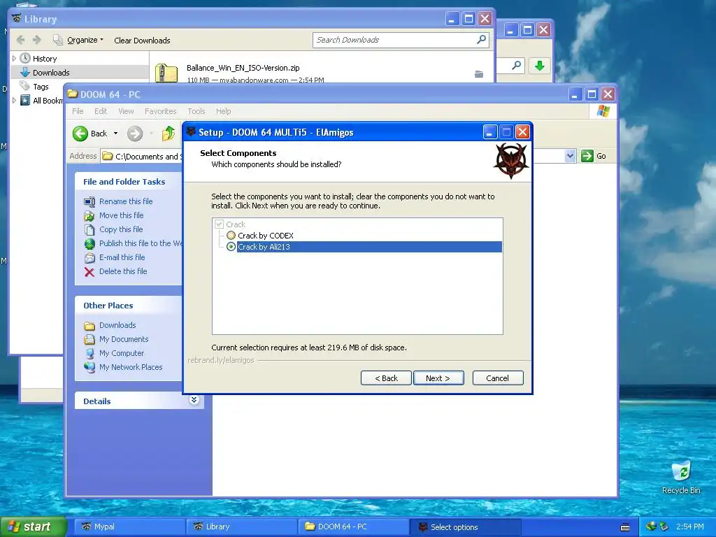Click the magnifier icon in Library search

pos(481,40)
